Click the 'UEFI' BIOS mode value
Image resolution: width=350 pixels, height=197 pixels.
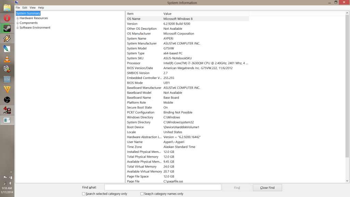[166, 83]
